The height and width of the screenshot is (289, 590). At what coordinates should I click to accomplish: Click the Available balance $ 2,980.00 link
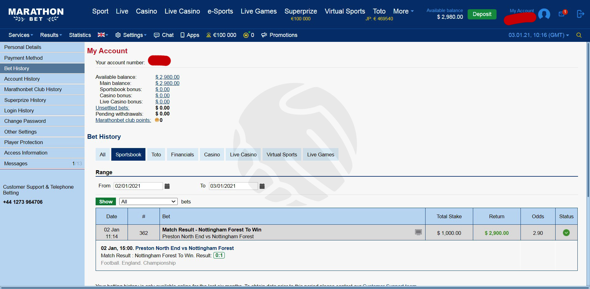[167, 77]
